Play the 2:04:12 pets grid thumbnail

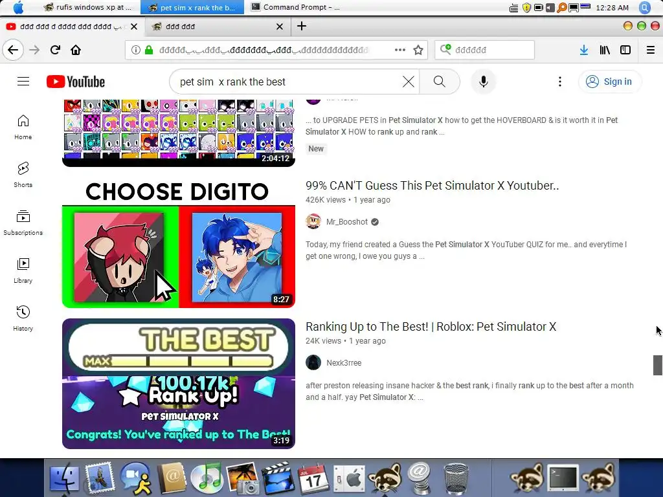179,133
